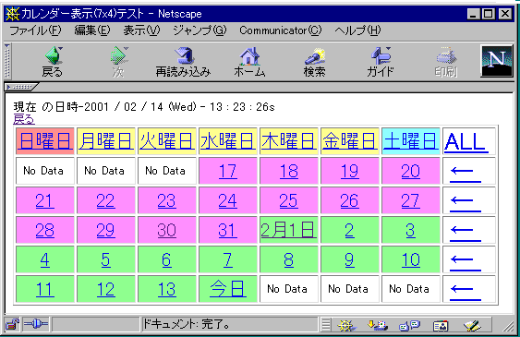The width and height of the screenshot is (520, 337).
Task: Click the Reload (再読み込み) toolbar button
Action: [x=184, y=61]
